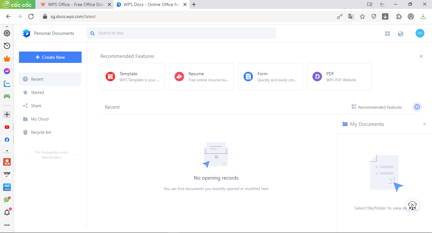This screenshot has width=432, height=233.
Task: Click the Create New button
Action: 50,57
